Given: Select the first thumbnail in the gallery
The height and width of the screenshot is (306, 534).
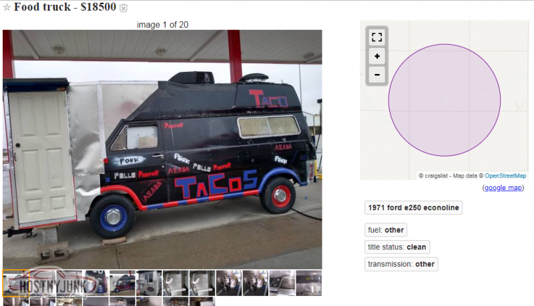Looking at the screenshot, I should coord(15,283).
